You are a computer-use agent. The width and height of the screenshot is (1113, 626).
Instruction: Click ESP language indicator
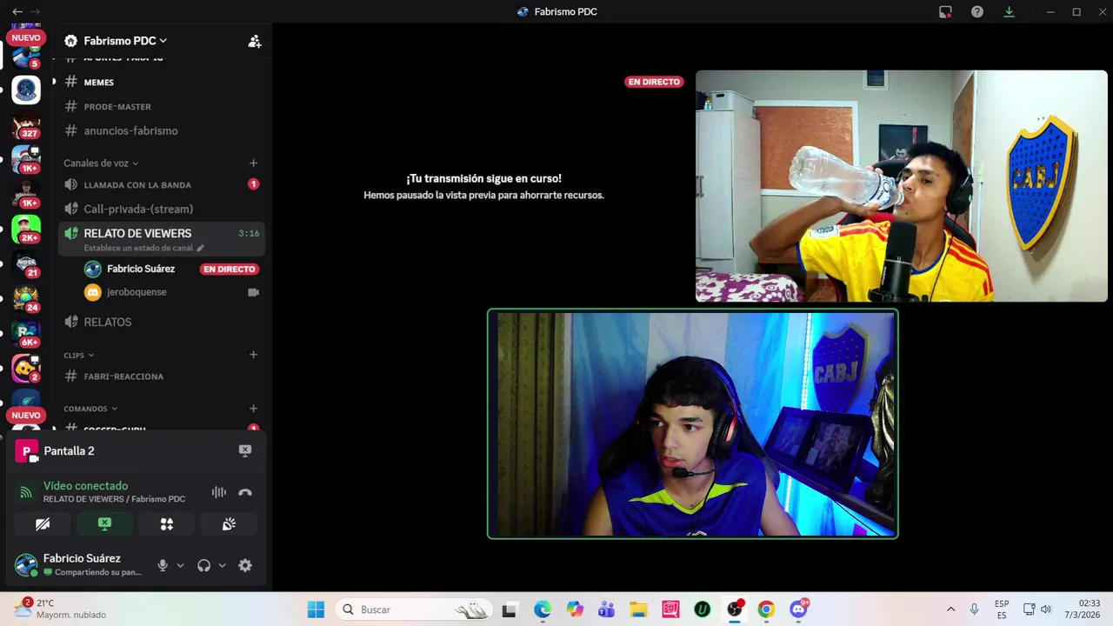click(x=1002, y=609)
